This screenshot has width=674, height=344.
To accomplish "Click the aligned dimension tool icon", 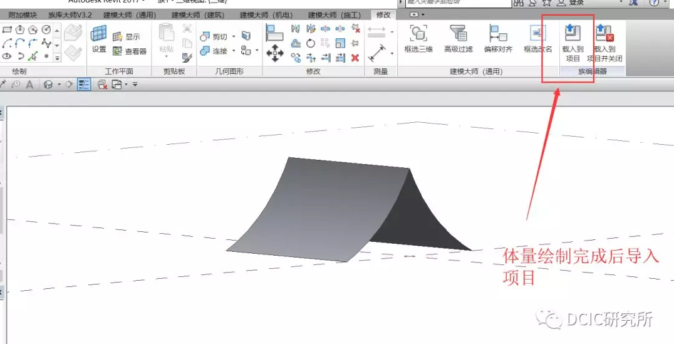I will click(377, 53).
